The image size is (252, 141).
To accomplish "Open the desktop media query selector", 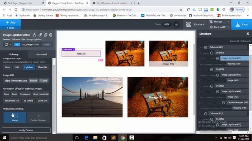I will pos(7,45).
